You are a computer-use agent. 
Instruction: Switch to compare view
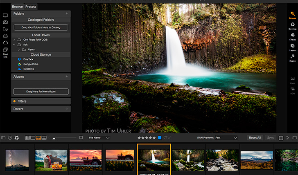[x=44, y=138]
